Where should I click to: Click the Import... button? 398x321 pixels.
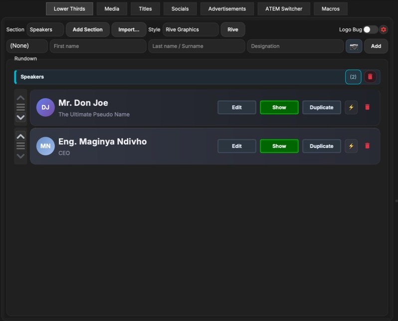(129, 30)
